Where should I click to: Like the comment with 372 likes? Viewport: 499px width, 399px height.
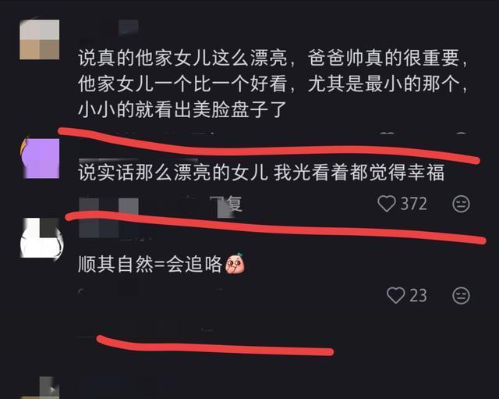click(x=387, y=204)
